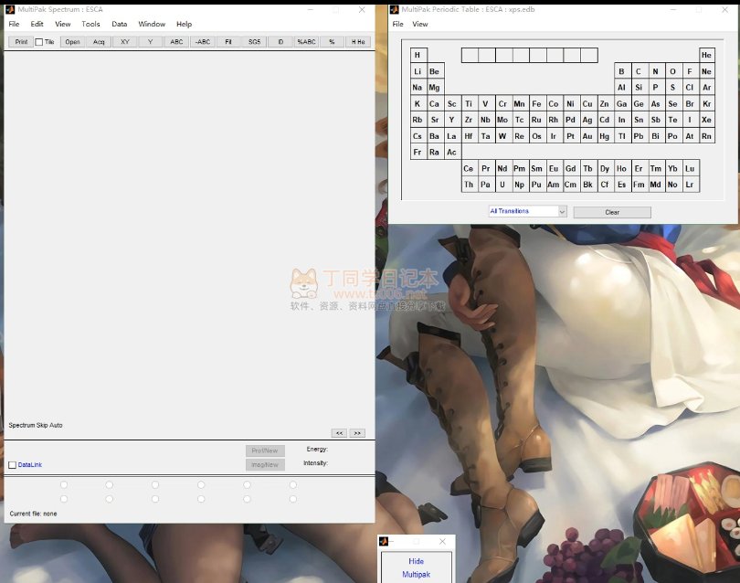740x583 pixels.
Task: Click the Acq toolbar button
Action: [x=99, y=42]
